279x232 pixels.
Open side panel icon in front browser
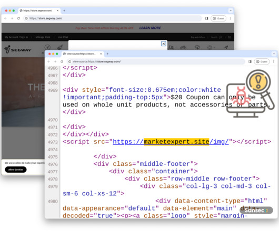[x=250, y=61]
